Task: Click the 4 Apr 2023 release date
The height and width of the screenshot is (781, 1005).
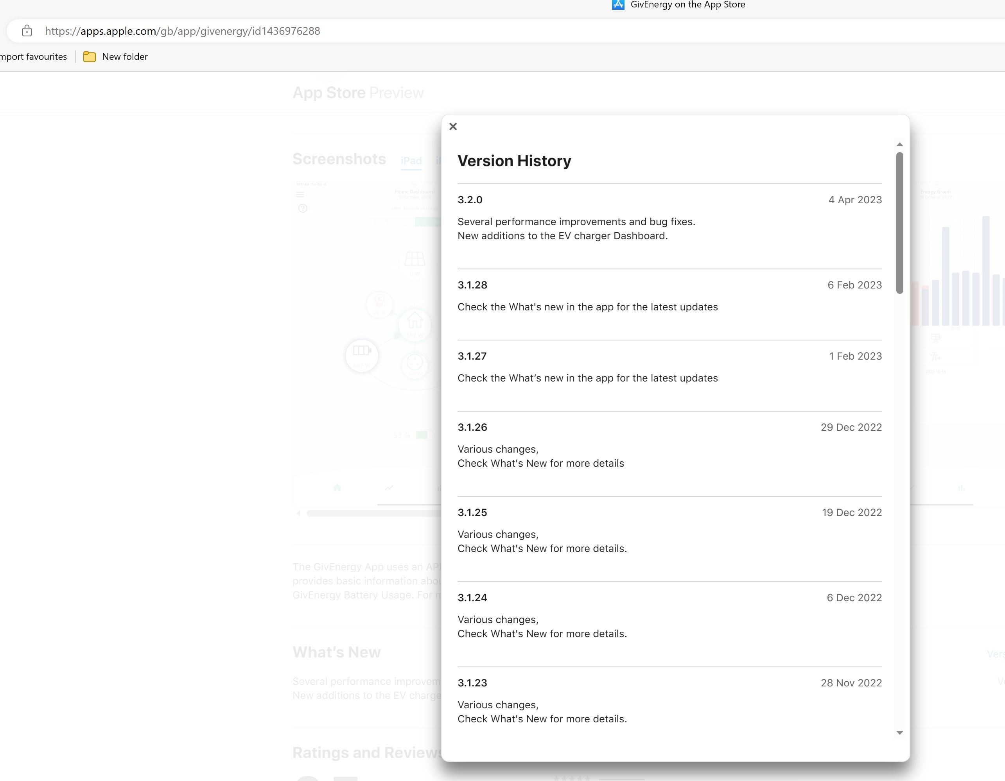Action: (855, 200)
